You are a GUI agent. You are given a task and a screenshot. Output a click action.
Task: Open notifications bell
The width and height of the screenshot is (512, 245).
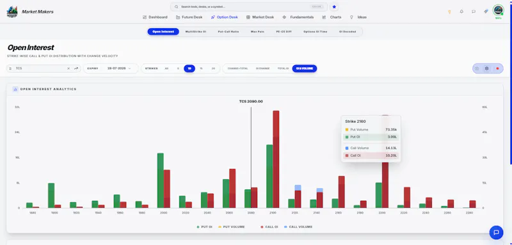461,12
